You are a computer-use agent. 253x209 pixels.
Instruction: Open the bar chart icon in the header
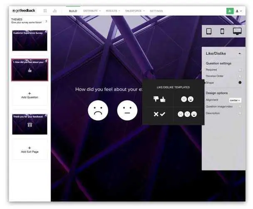pyautogui.click(x=55, y=11)
